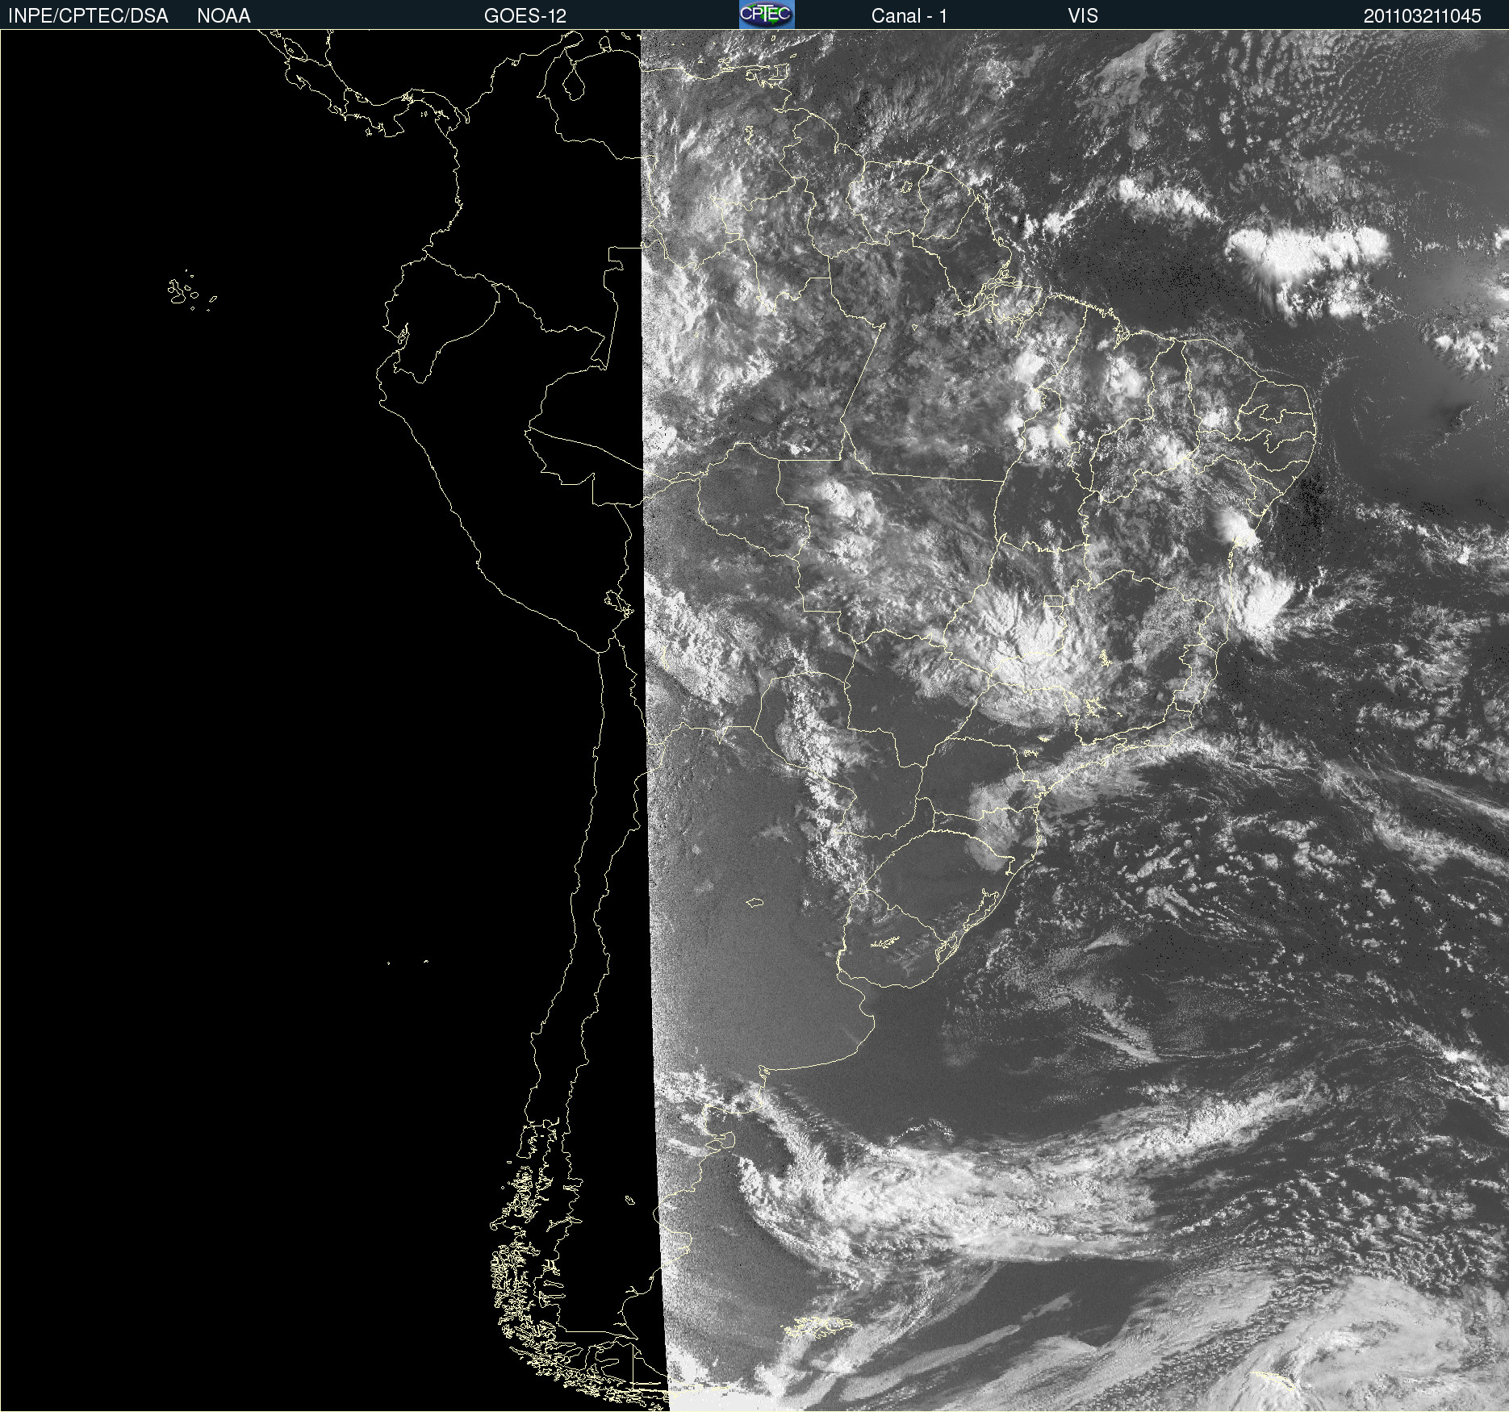
Task: Click the 'Canal - 1' header text
Action: click(x=909, y=16)
